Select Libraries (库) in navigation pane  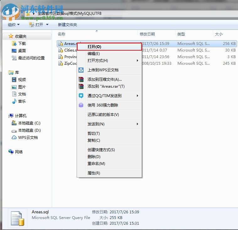click(x=14, y=73)
